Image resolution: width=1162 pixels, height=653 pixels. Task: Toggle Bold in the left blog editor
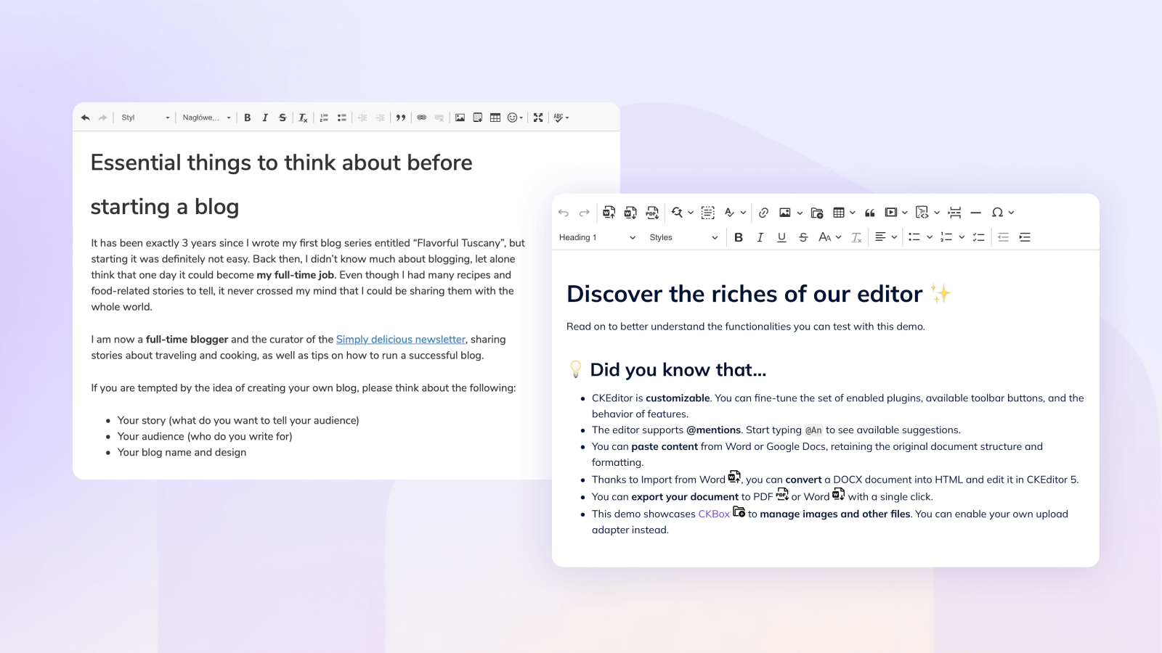[x=248, y=118]
